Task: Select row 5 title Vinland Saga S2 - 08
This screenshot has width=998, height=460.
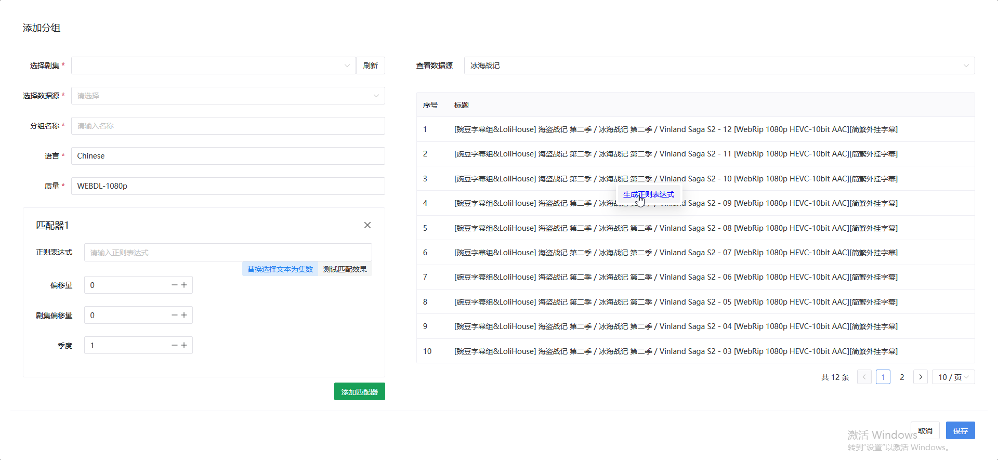Action: pos(676,228)
